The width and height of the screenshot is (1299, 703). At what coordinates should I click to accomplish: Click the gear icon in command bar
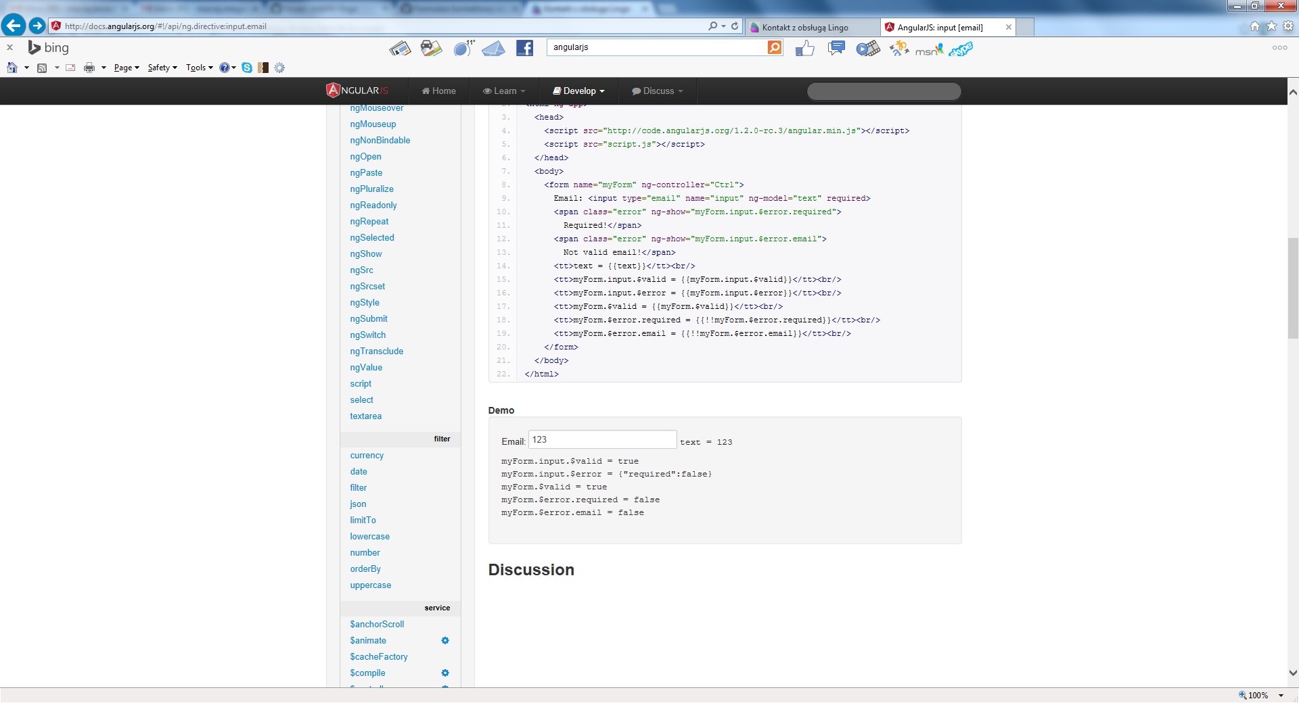click(x=279, y=68)
